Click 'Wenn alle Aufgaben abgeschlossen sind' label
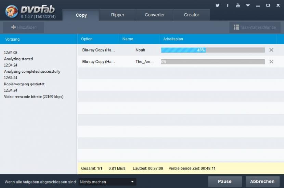Viewport: 284px width, 188px height. tap(41, 182)
